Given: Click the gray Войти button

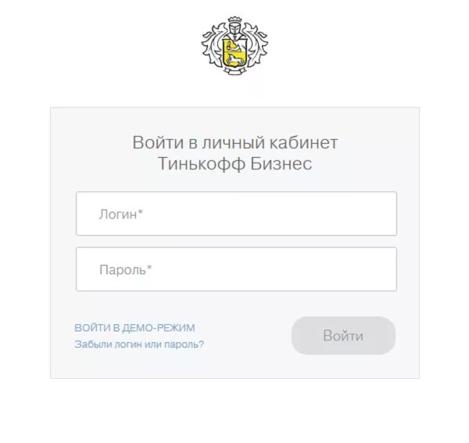Looking at the screenshot, I should [x=343, y=335].
